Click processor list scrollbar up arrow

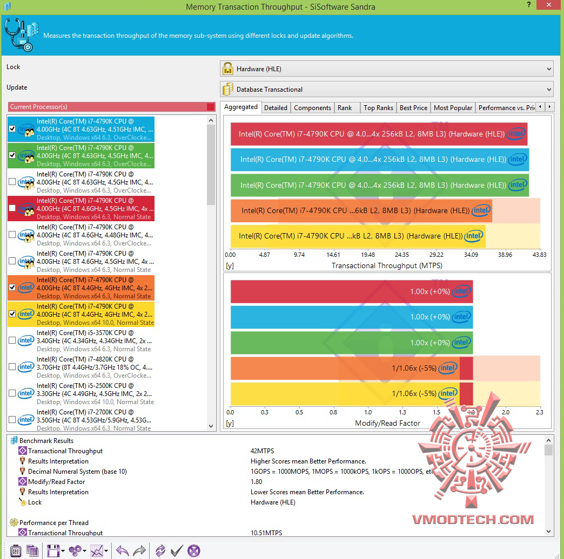coord(211,120)
